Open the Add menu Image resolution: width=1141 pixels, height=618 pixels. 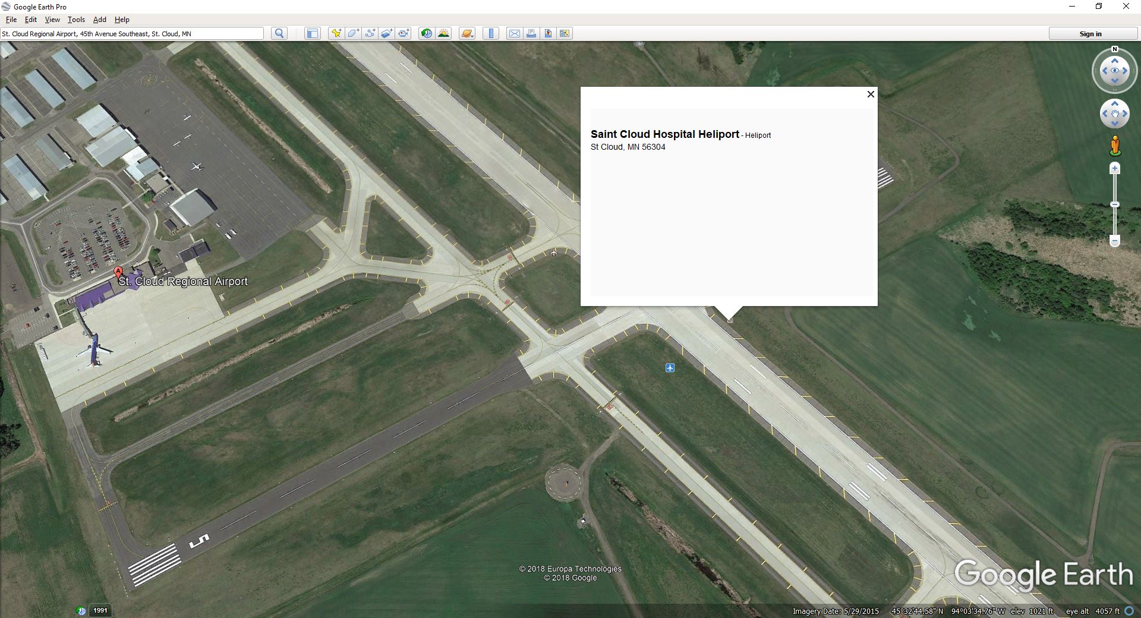tap(99, 20)
